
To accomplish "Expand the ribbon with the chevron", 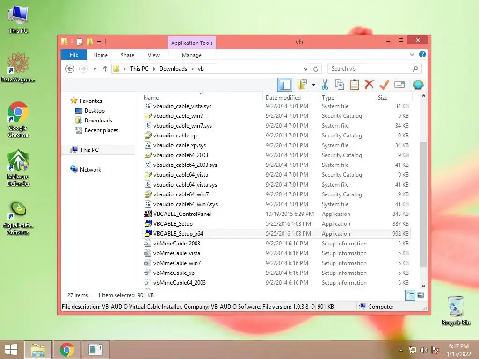I will click(x=412, y=54).
